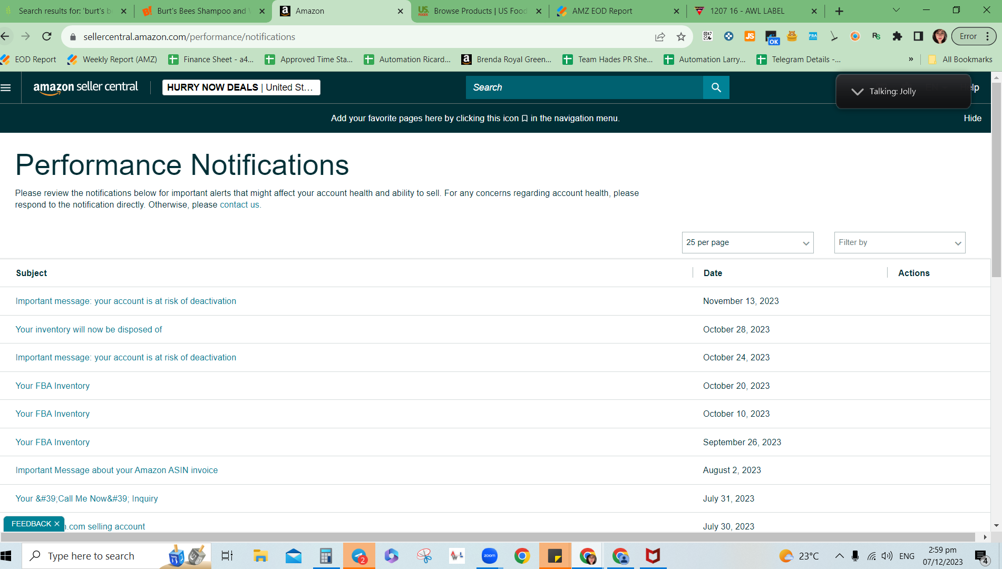Open the HURRY NOW DEALS account switcher
This screenshot has height=569, width=1002.
[241, 87]
